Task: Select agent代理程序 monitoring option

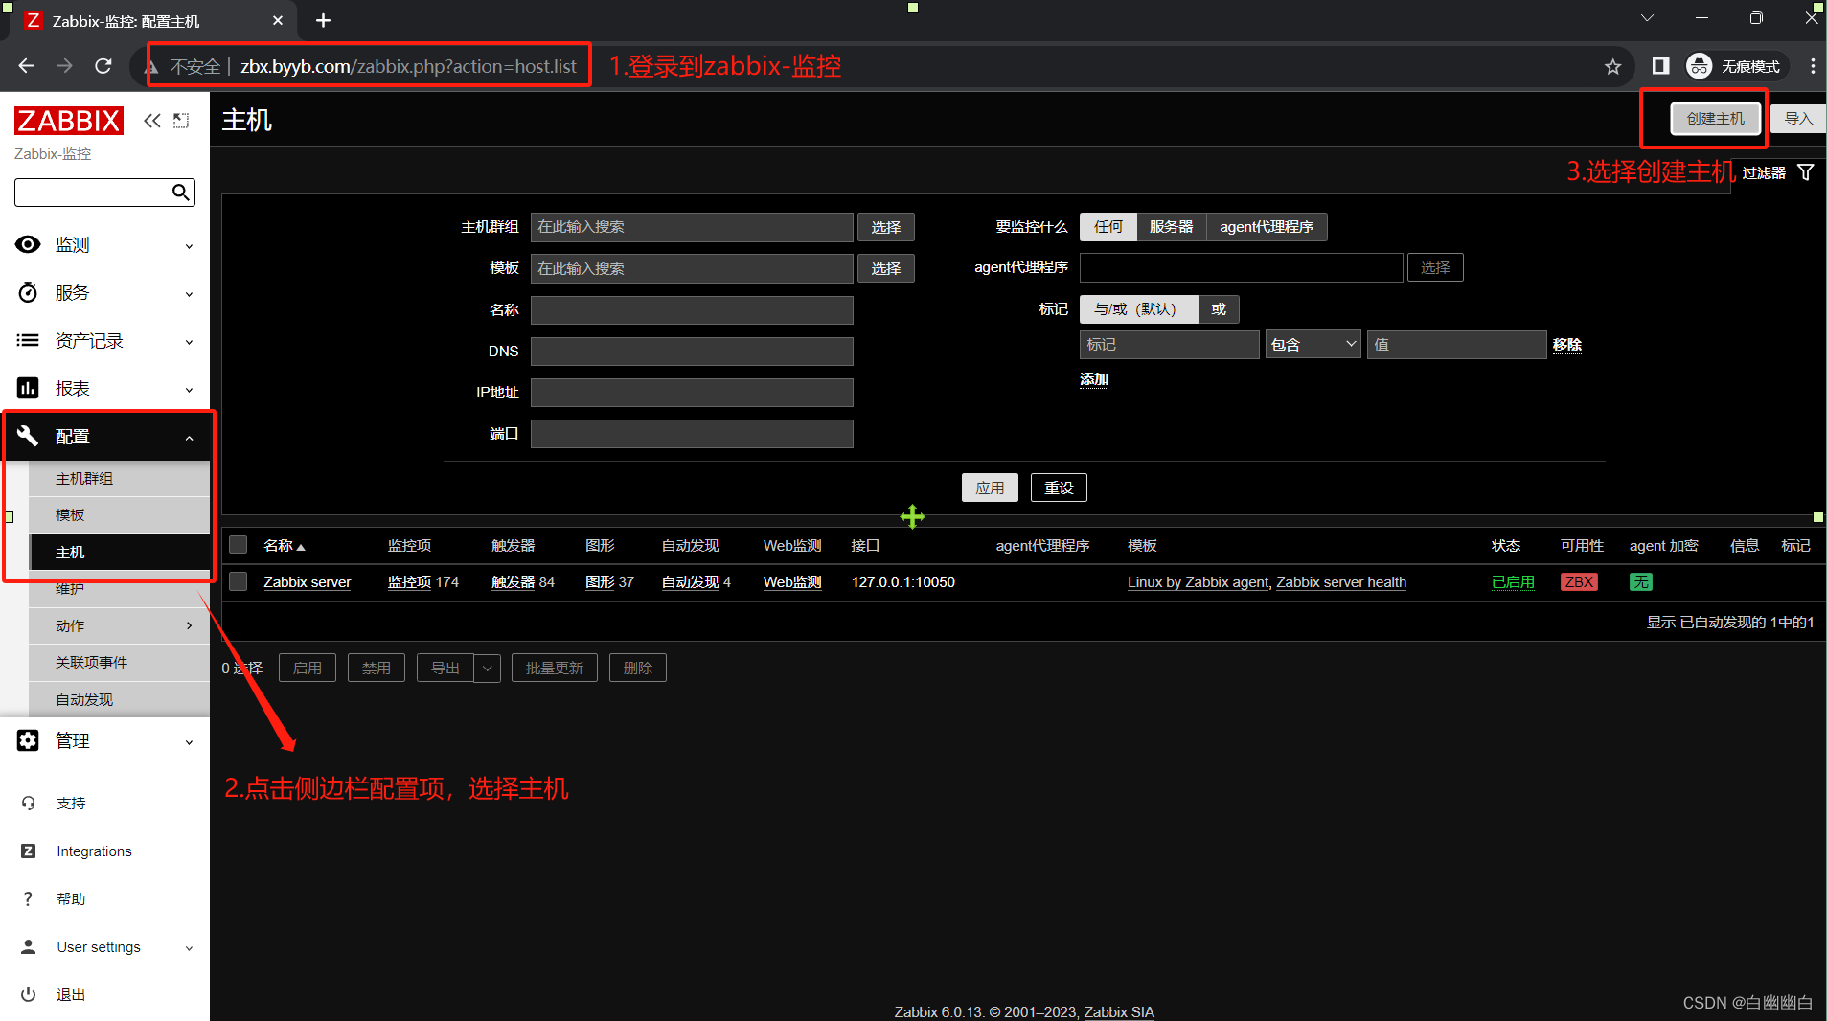Action: click(x=1267, y=227)
